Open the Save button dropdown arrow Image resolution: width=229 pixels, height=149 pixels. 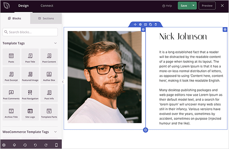tap(194, 6)
